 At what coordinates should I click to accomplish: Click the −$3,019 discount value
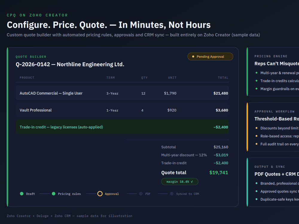pos(221,155)
